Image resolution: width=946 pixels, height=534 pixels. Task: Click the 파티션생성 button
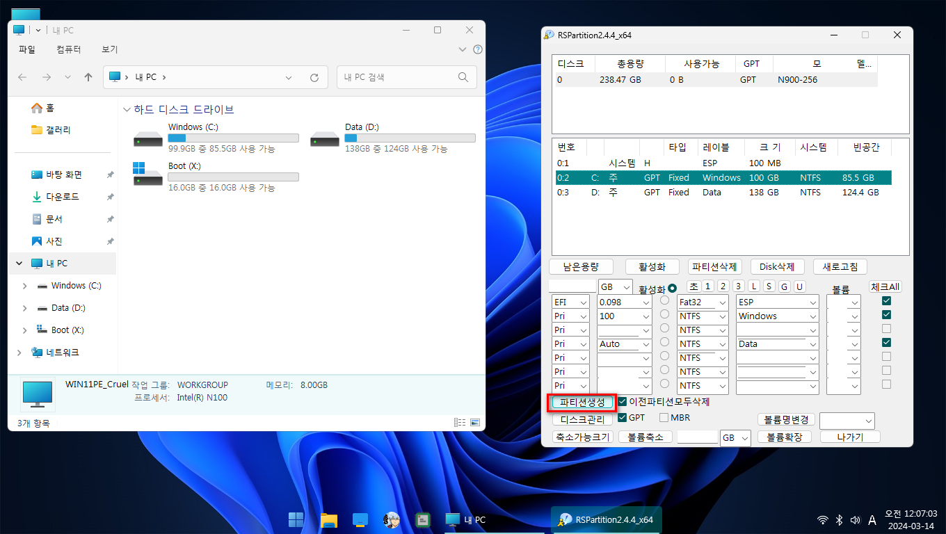582,402
